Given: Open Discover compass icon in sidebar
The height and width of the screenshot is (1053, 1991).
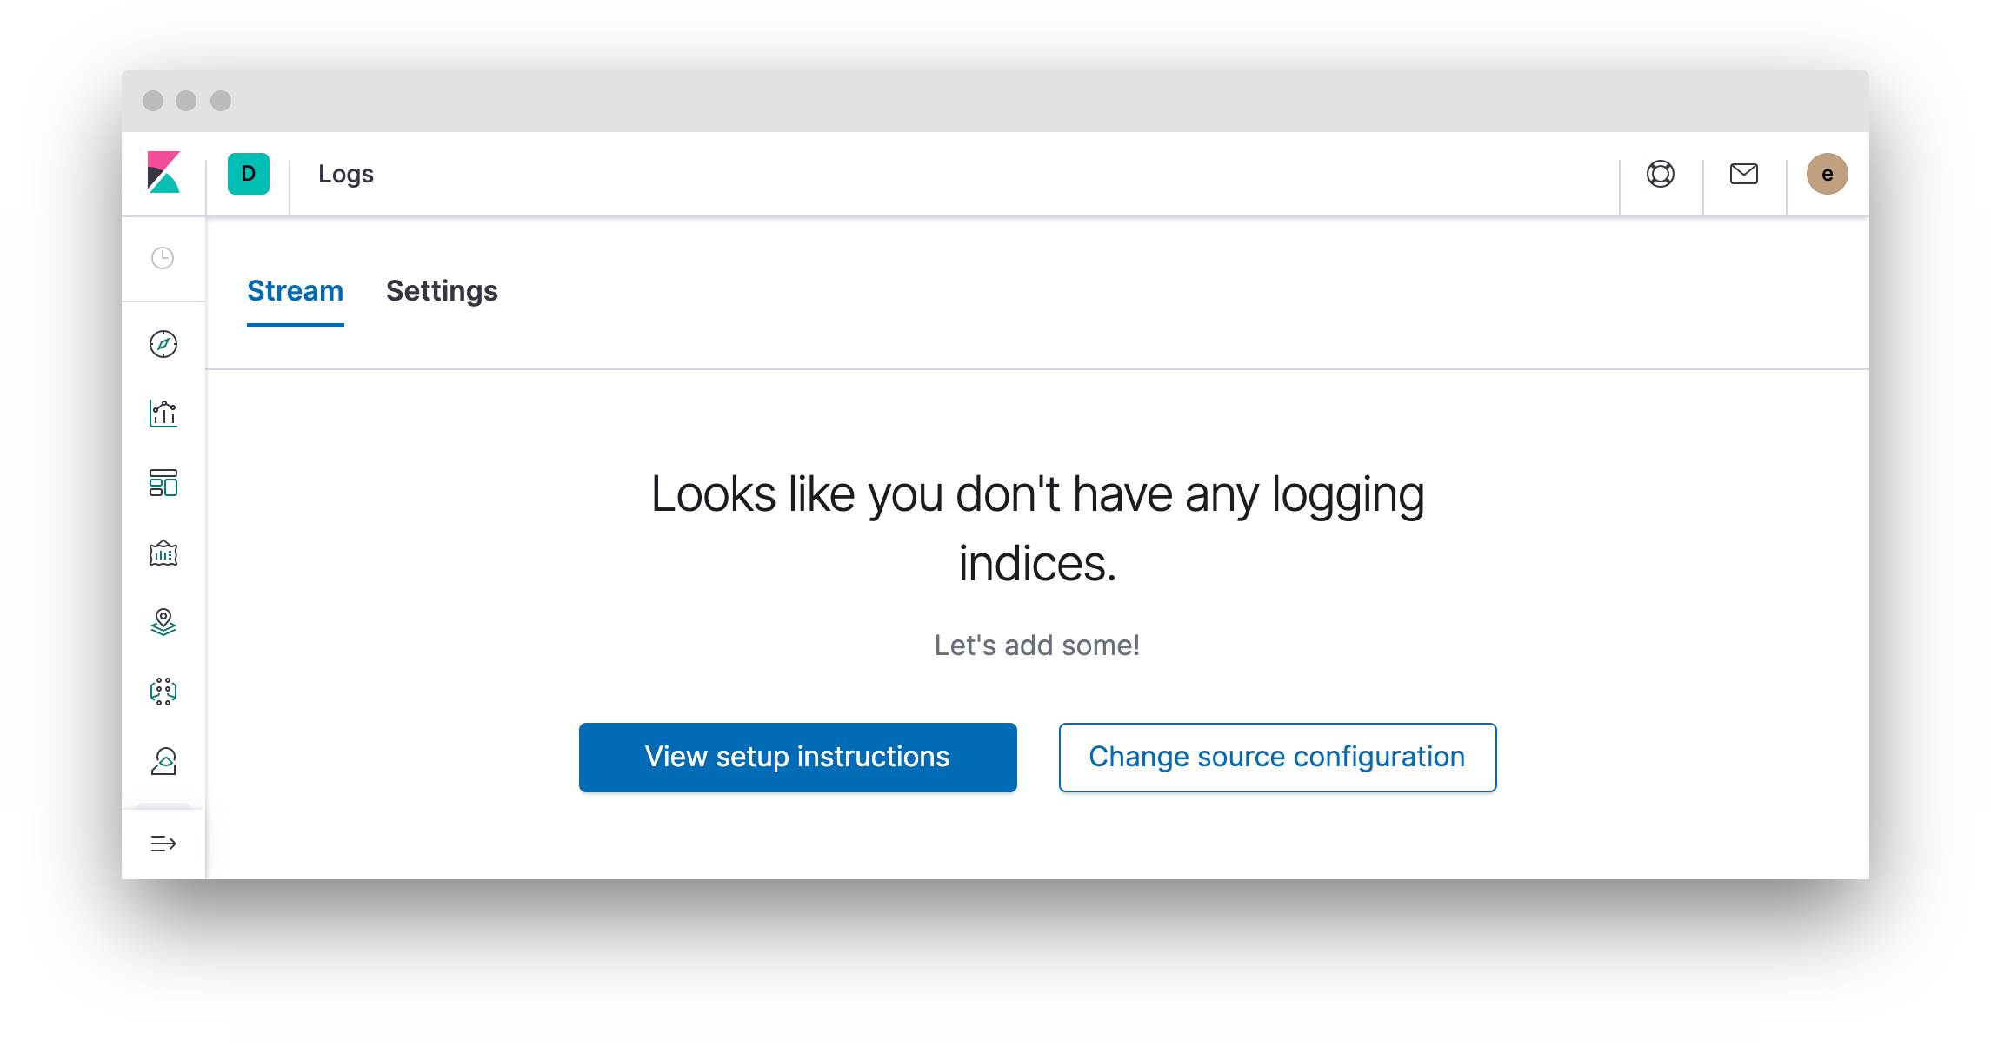Looking at the screenshot, I should click(x=163, y=344).
